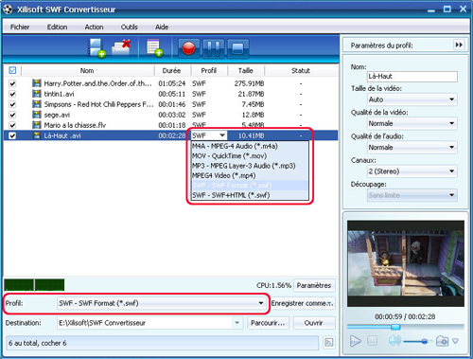Click the preview seek slider handle
The width and height of the screenshot is (473, 359).
point(395,327)
